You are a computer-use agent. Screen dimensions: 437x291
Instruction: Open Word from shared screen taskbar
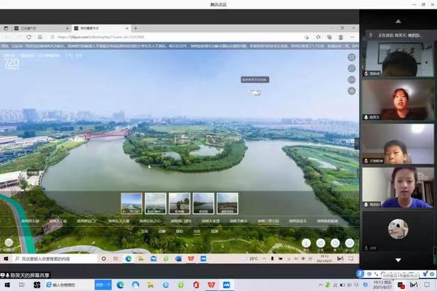[x=178, y=259]
